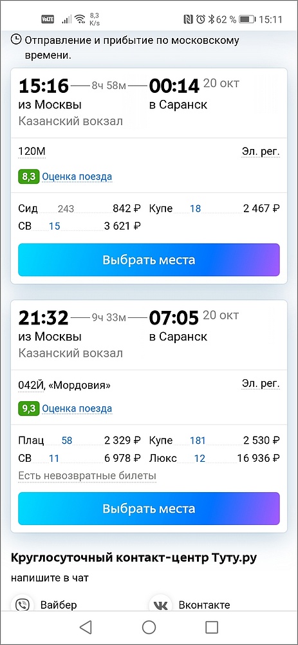Screen dimensions: 298x645
Task: Expand Эл. рег. info on first train
Action: [x=260, y=152]
